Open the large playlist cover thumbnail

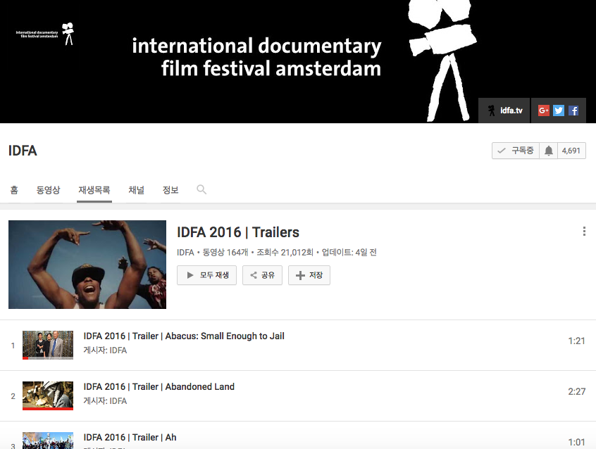(87, 265)
